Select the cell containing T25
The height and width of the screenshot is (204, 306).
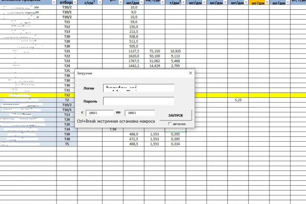pos(66,71)
